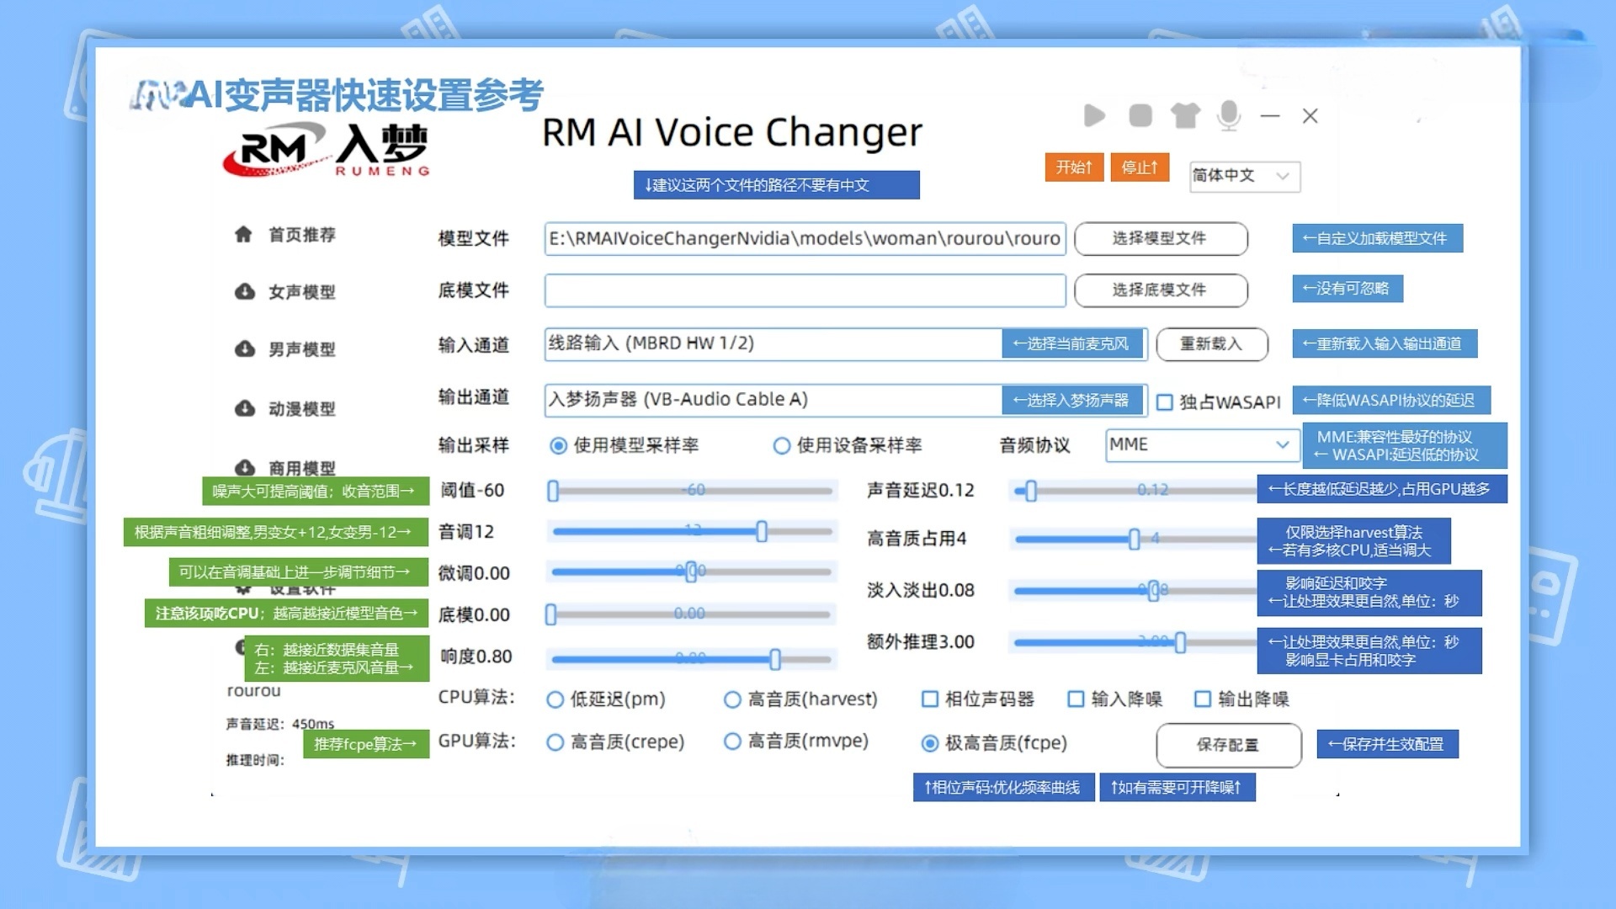Screen dimensions: 1616x909
Task: Click the 选择底模文件 button
Action: click(x=1161, y=290)
